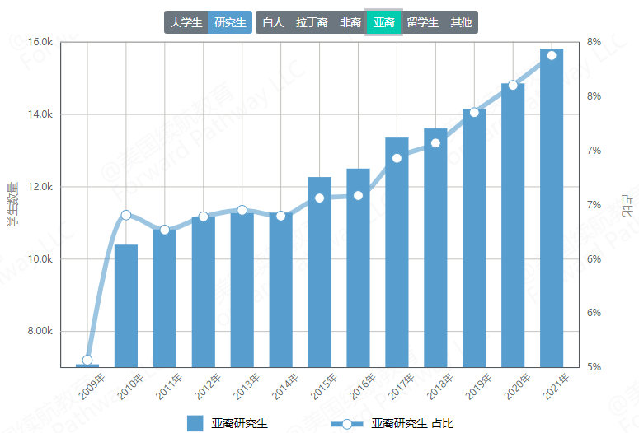Click the 2020年 line data point
Screen dimensions: 639x433
pos(513,85)
